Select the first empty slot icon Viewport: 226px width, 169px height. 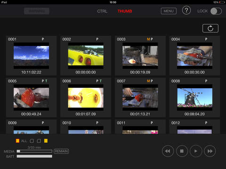(32, 141)
